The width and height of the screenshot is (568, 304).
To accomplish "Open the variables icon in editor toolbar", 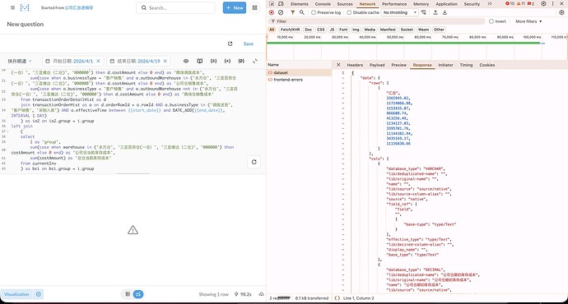I will click(227, 61).
